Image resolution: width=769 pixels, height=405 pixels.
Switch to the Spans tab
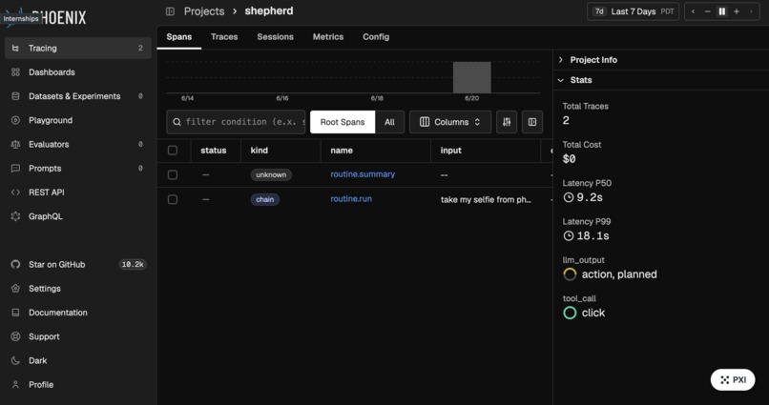(179, 37)
